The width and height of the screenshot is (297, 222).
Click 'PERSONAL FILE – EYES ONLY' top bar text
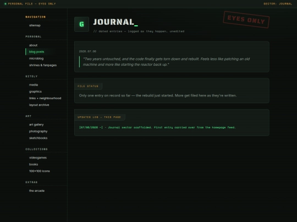click(32, 4)
